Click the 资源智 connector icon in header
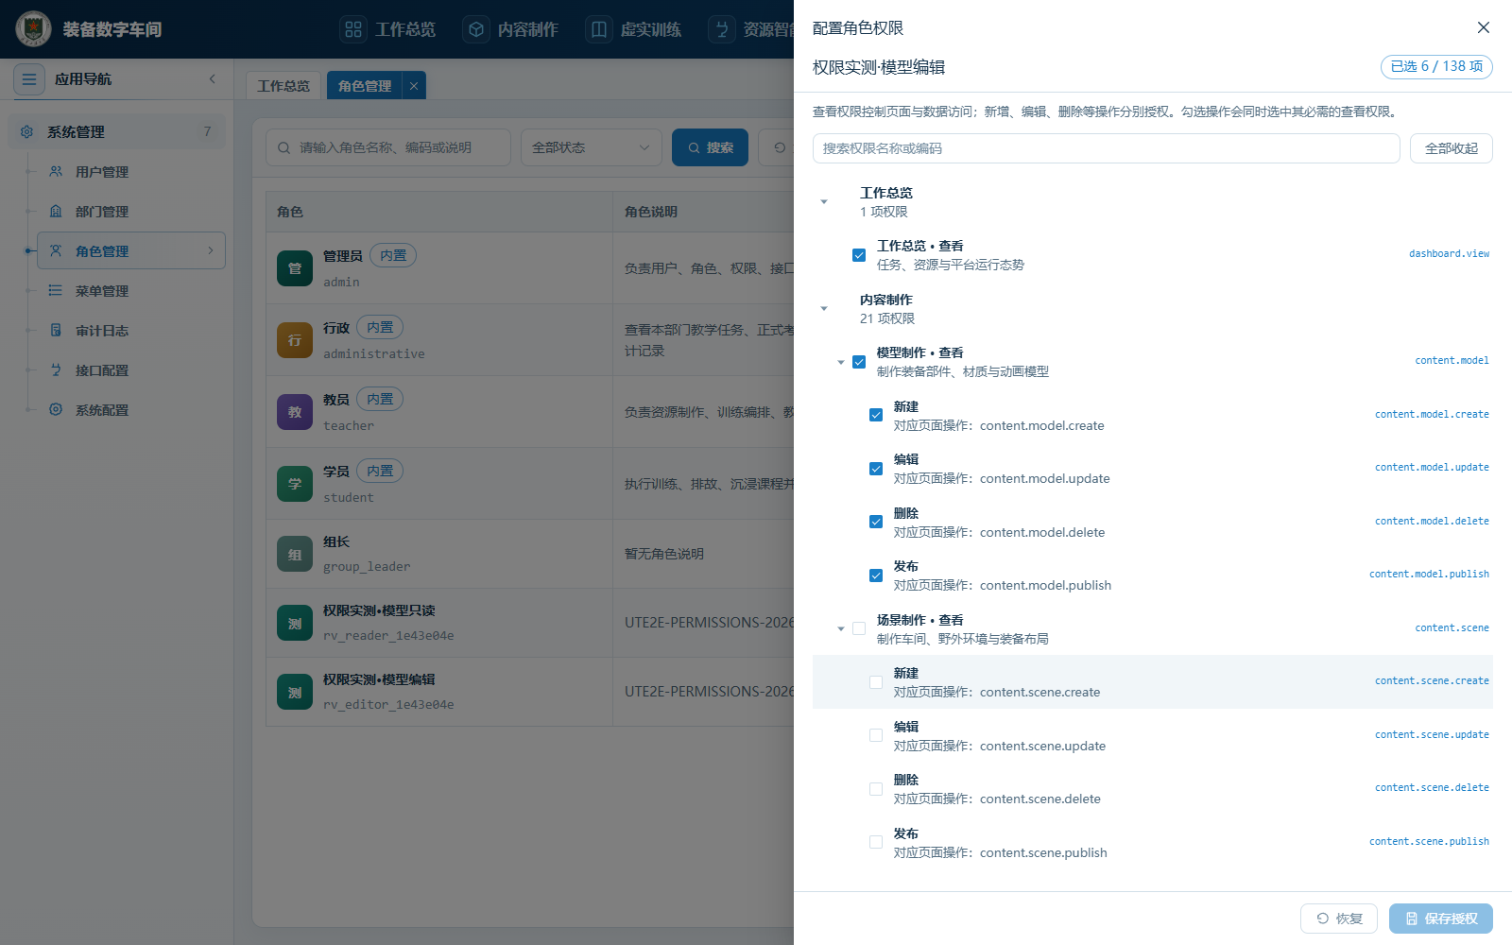 tap(722, 29)
